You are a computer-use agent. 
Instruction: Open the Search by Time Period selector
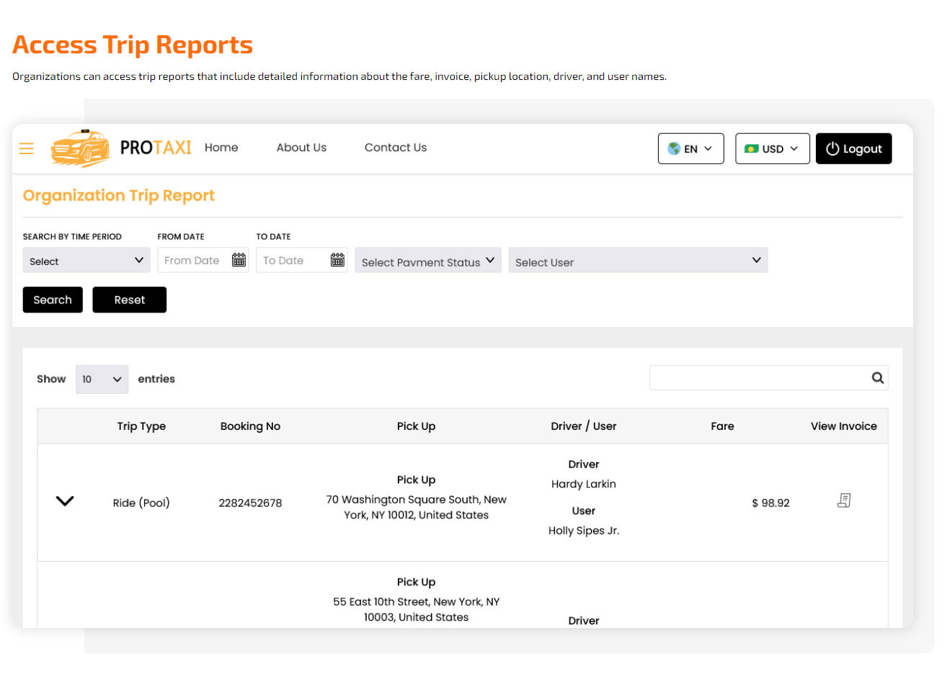tap(86, 260)
